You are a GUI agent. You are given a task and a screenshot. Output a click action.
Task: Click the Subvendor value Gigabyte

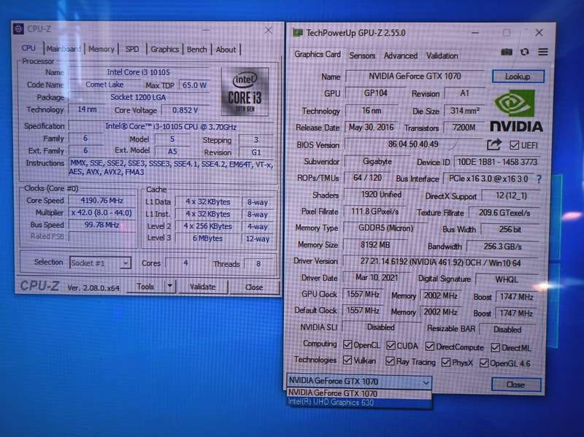[x=377, y=161]
